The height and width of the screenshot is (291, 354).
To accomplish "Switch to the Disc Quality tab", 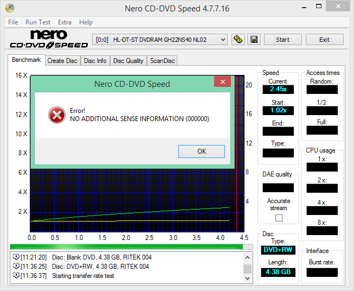I will (x=128, y=61).
